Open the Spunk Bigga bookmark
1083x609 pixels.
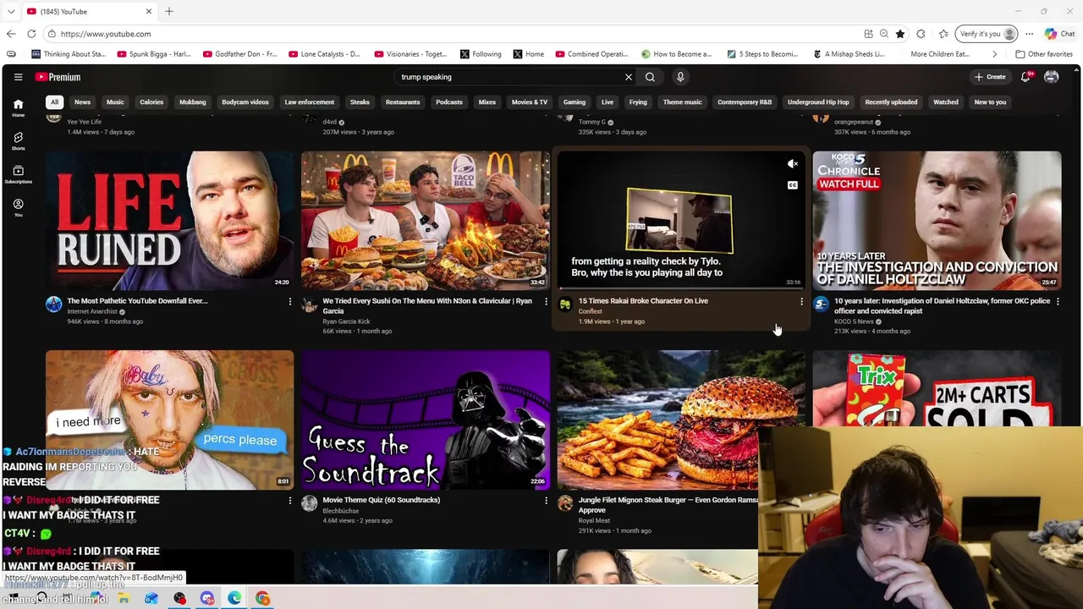(155, 54)
